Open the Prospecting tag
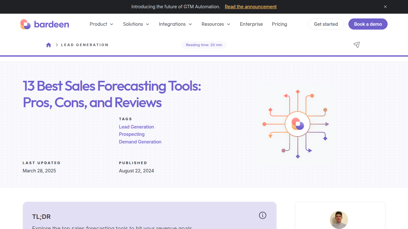The width and height of the screenshot is (408, 229). (132, 134)
